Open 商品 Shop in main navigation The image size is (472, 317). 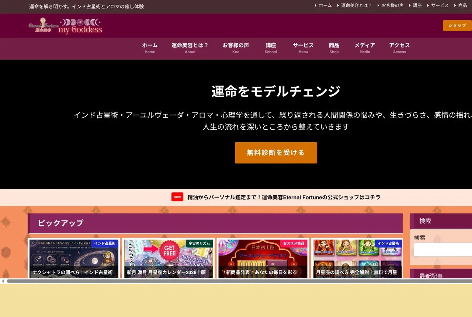[334, 48]
